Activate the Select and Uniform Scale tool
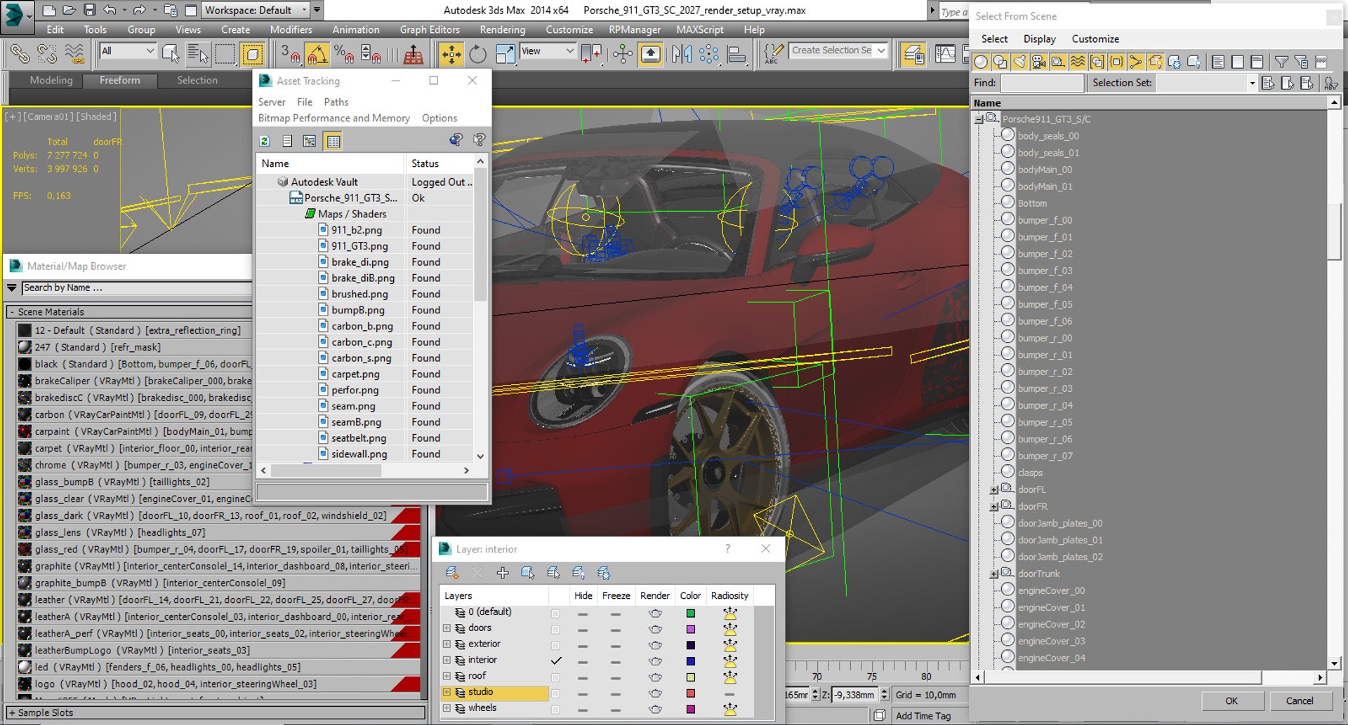This screenshot has height=725, width=1348. [505, 54]
